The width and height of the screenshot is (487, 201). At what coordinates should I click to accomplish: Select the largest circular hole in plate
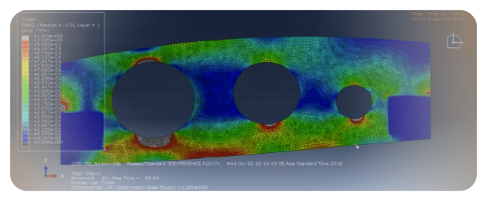pos(153,98)
